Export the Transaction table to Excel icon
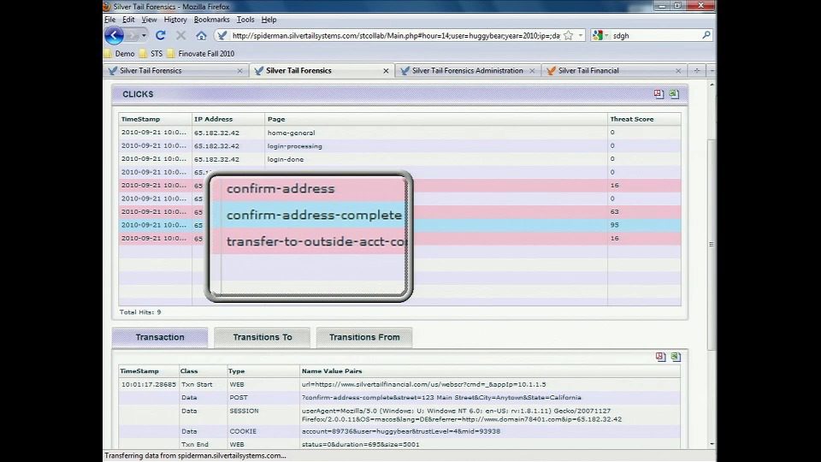 tap(676, 357)
